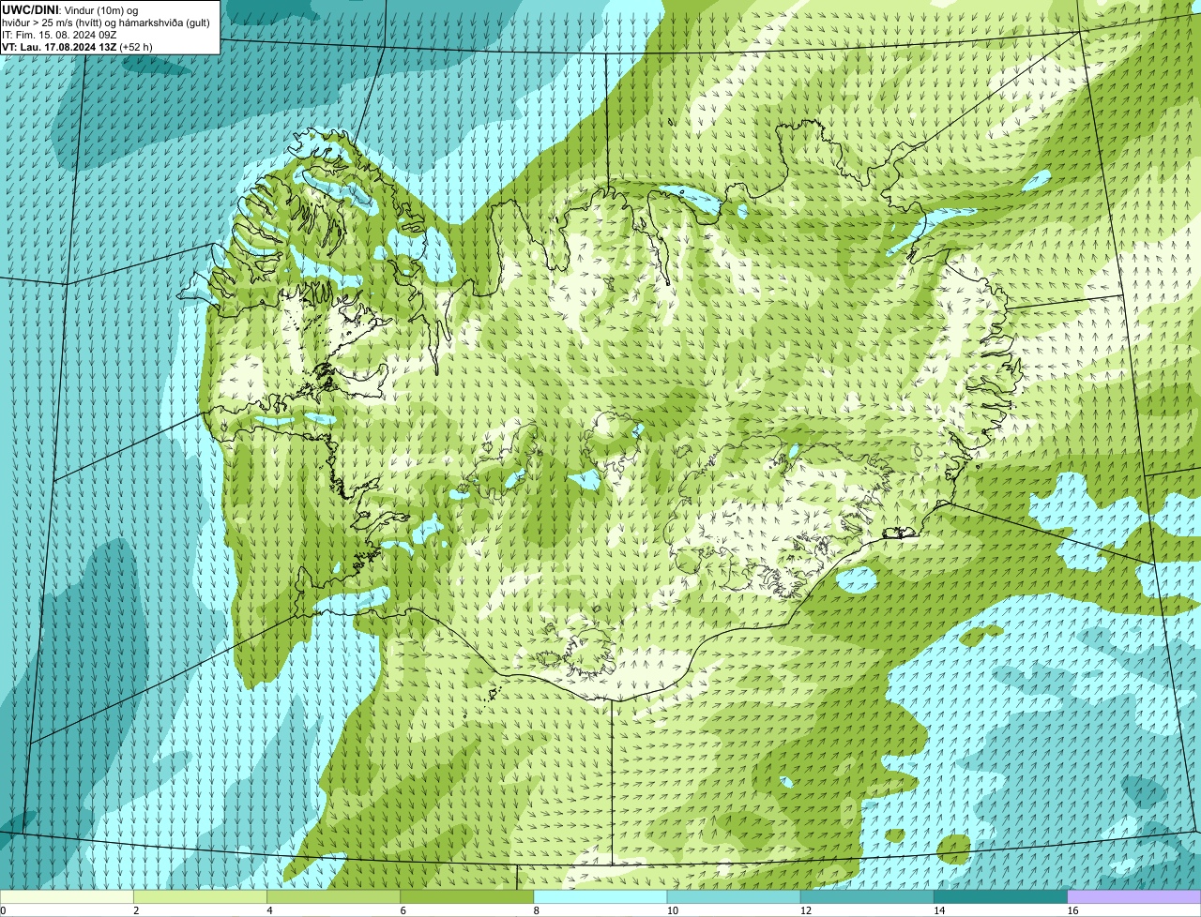Select the dark green 6–8 m/s legend swatch
1201x917 pixels.
click(467, 897)
